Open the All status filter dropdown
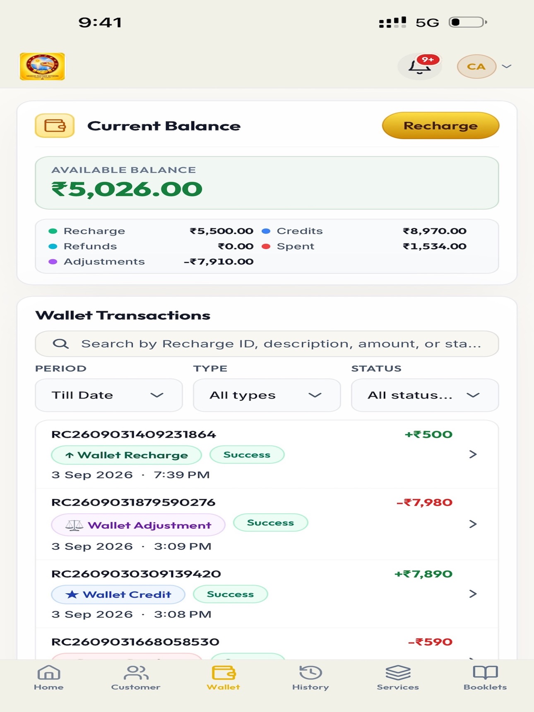Image resolution: width=534 pixels, height=712 pixels. pos(425,395)
